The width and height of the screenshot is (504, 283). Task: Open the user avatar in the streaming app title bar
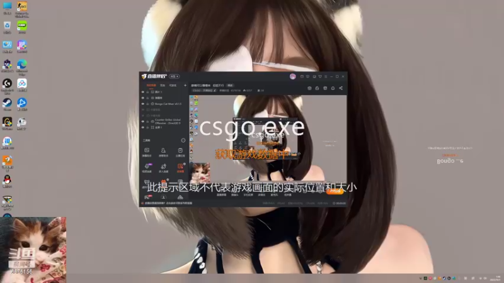coord(293,76)
